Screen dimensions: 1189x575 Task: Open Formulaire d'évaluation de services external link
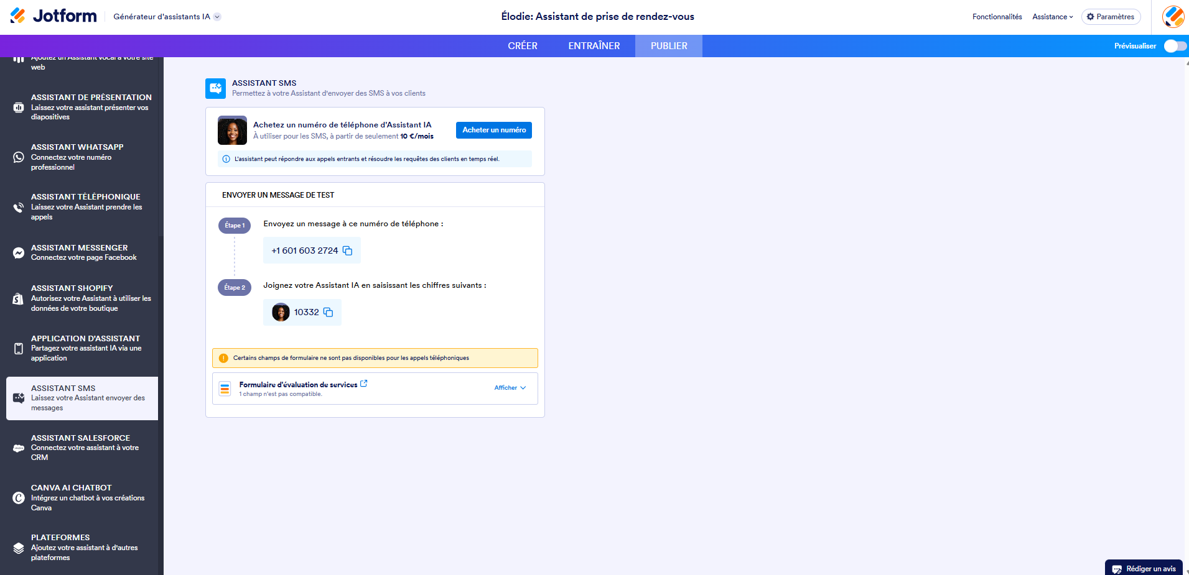coord(364,384)
